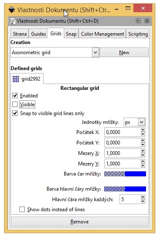Uncheck the Enabled grid checkbox

15,95
